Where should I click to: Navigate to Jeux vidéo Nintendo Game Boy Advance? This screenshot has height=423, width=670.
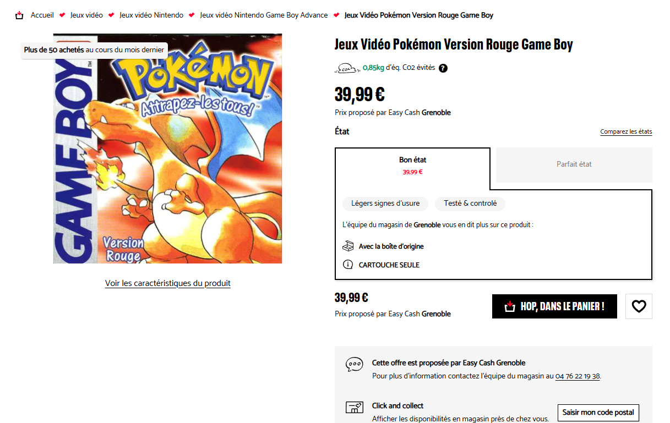pos(264,15)
